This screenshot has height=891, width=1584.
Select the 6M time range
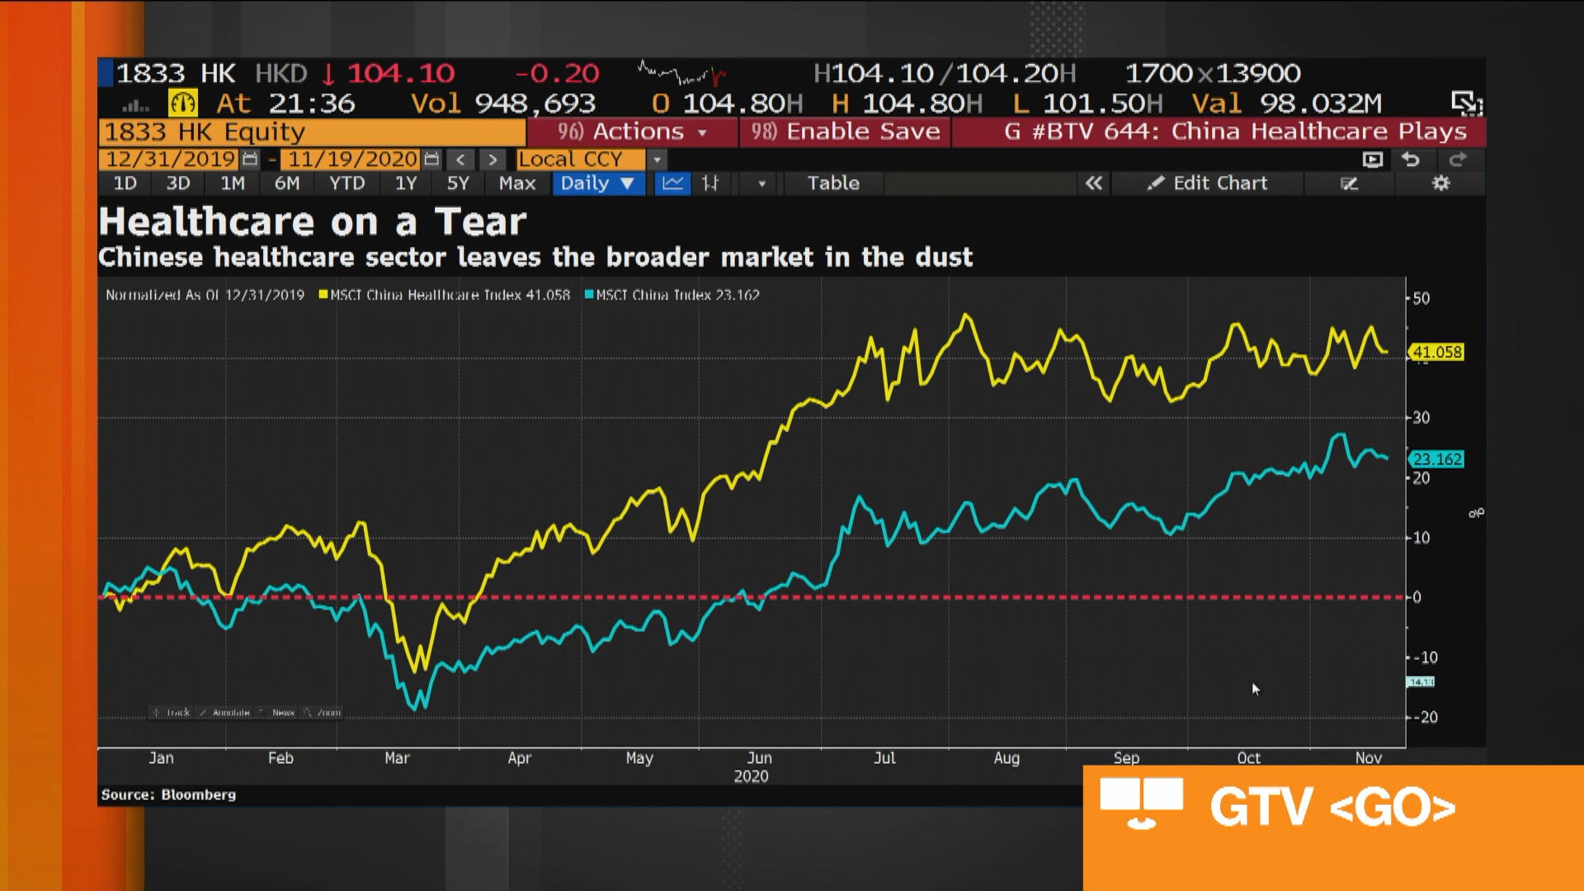[287, 183]
